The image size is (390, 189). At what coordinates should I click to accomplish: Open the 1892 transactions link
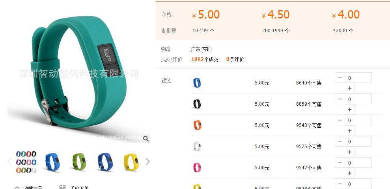point(205,59)
